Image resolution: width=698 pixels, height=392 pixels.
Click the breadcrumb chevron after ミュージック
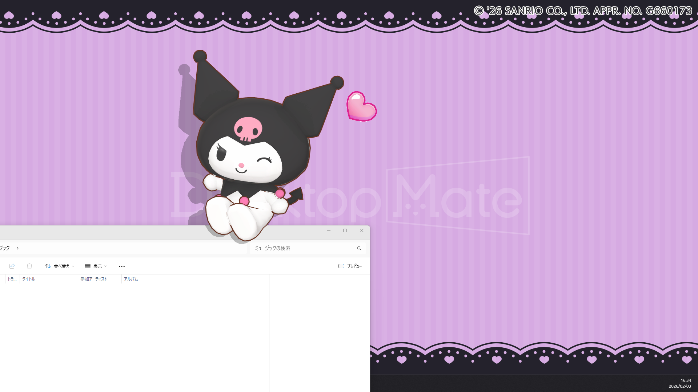click(x=17, y=248)
